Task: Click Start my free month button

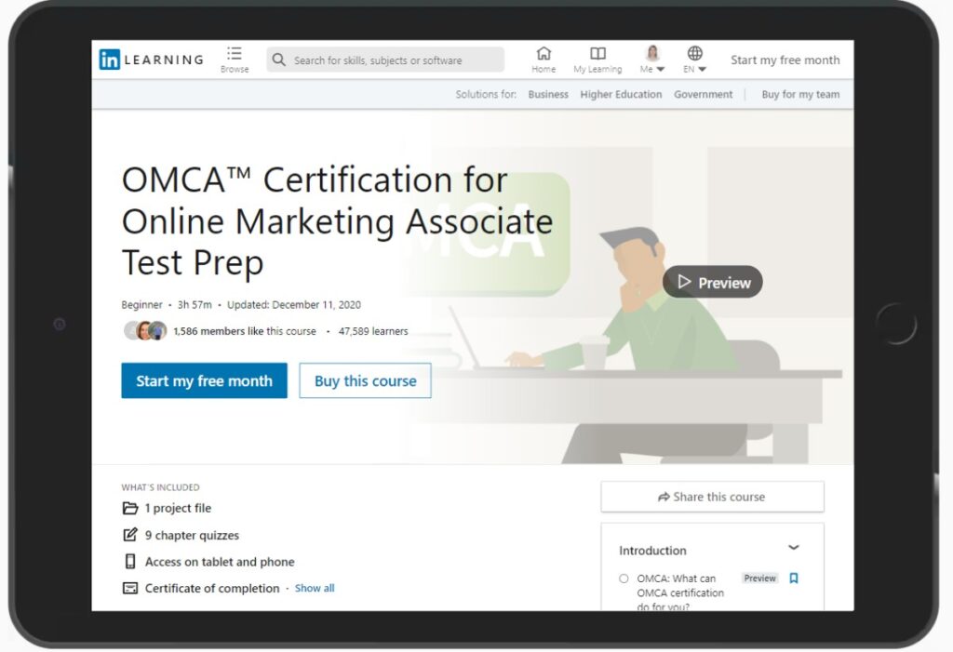Action: coord(204,379)
